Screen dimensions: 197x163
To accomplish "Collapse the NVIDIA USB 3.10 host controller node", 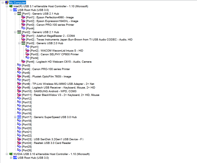I will 7,154.
